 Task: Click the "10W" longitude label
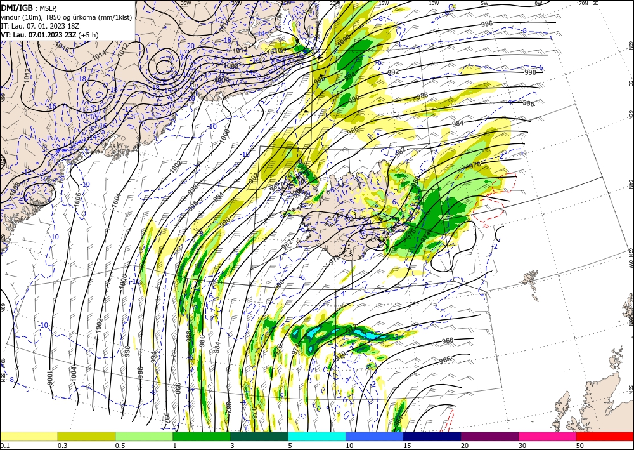click(x=434, y=3)
